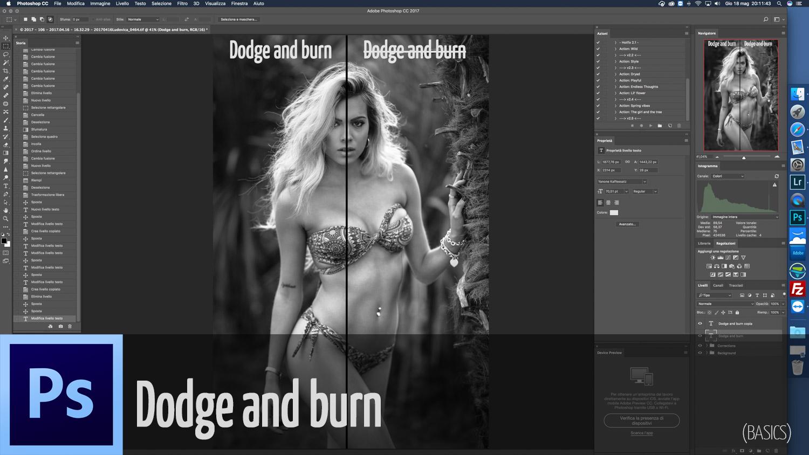This screenshot has height=455, width=809.
Task: Open the Canale Colori dropdown
Action: point(728,176)
